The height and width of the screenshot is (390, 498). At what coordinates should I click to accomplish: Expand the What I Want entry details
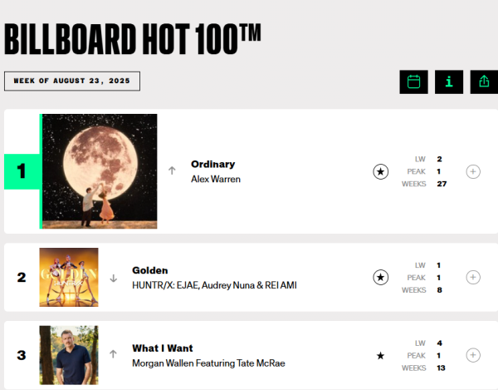pos(473,355)
